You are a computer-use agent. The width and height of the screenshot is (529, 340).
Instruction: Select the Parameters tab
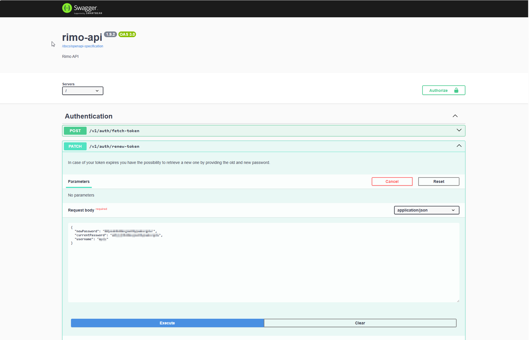point(79,181)
